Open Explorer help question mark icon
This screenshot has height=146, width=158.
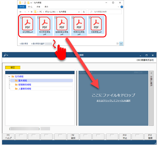[122, 7]
